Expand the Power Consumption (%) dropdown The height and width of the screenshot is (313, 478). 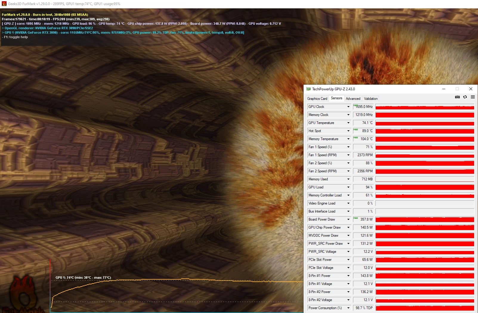(348, 308)
